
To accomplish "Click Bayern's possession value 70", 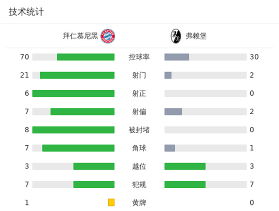I will pos(25,57).
